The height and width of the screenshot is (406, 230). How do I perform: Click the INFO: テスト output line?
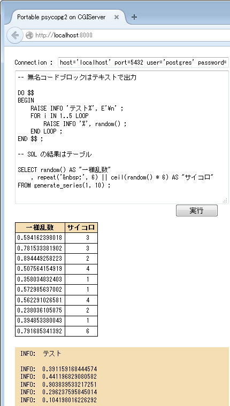tap(41, 354)
